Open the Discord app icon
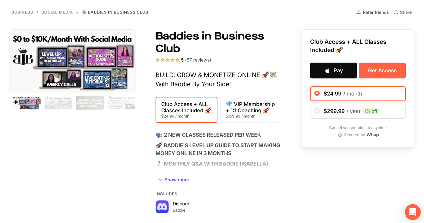 [162, 207]
